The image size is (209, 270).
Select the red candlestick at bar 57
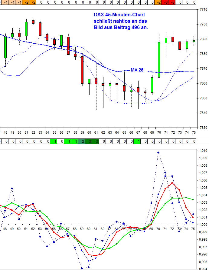coord(68,46)
